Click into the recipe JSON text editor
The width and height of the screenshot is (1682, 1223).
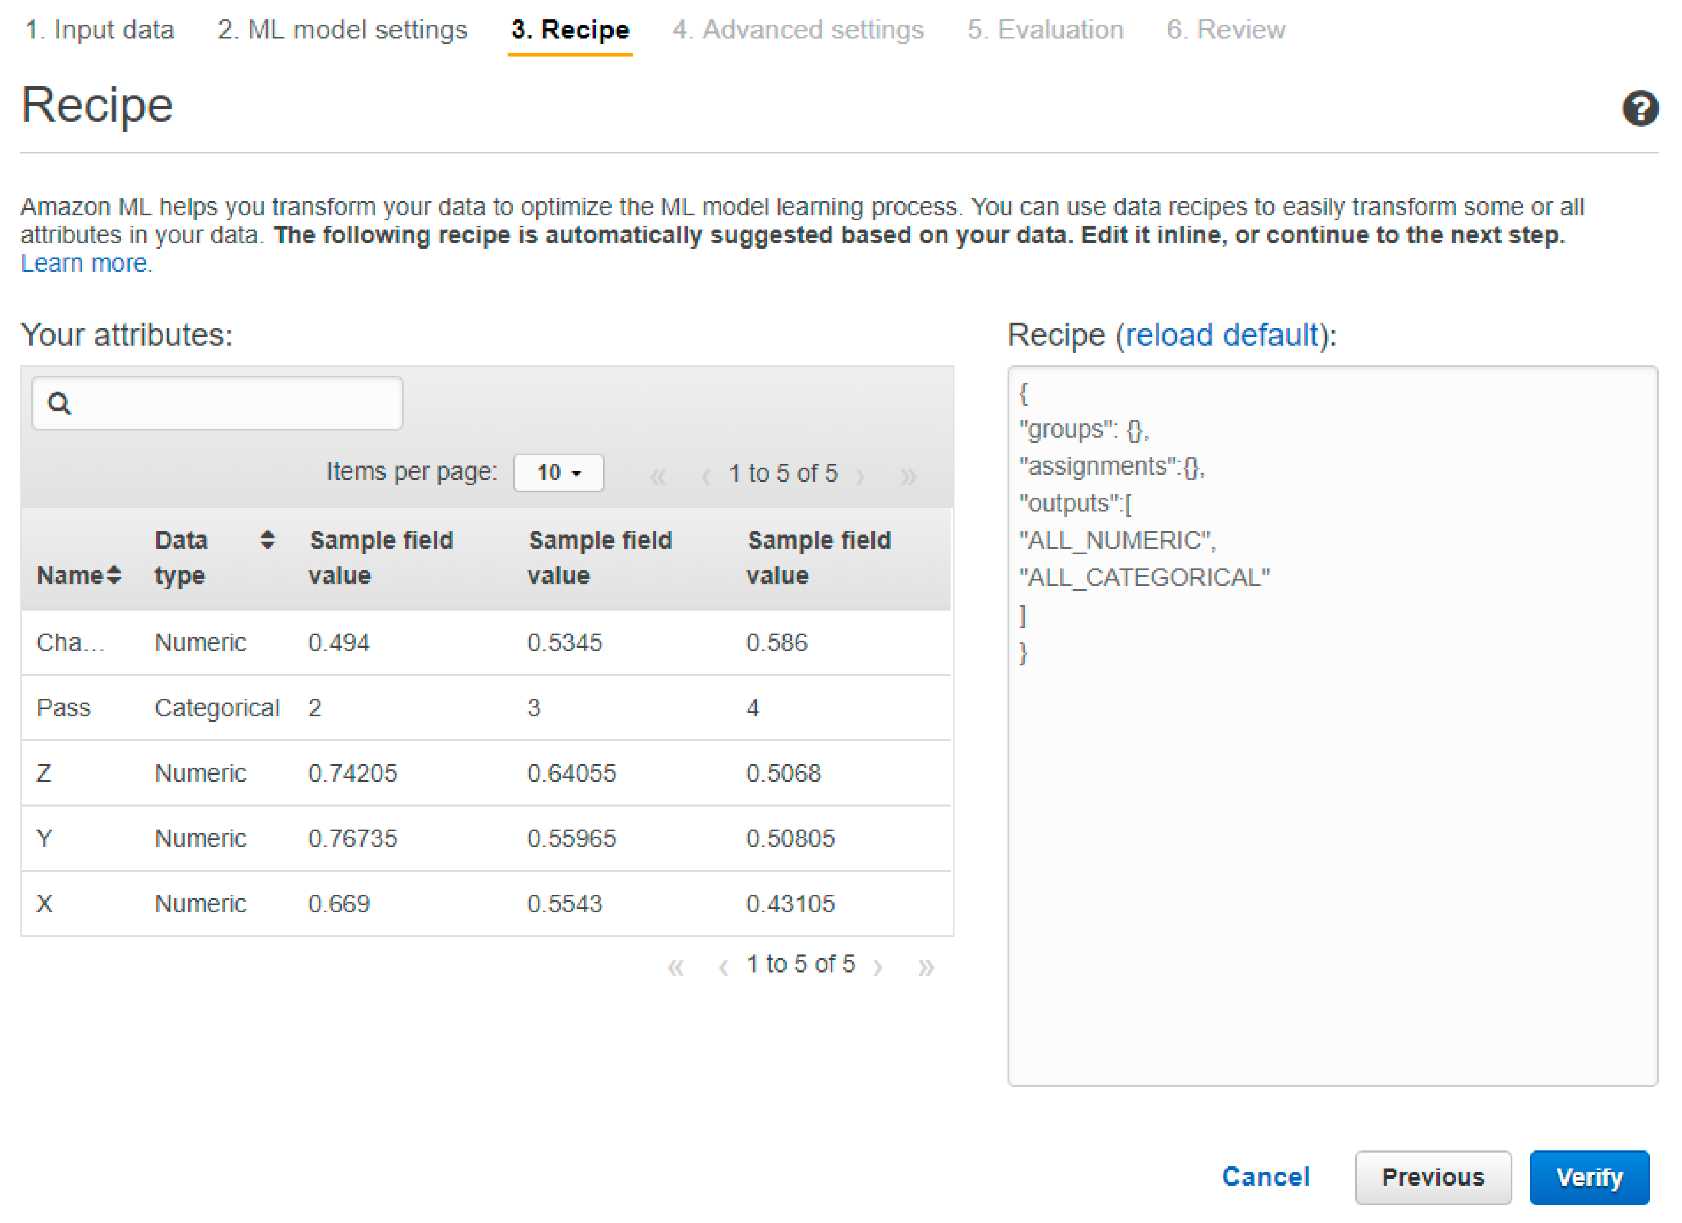(1332, 815)
